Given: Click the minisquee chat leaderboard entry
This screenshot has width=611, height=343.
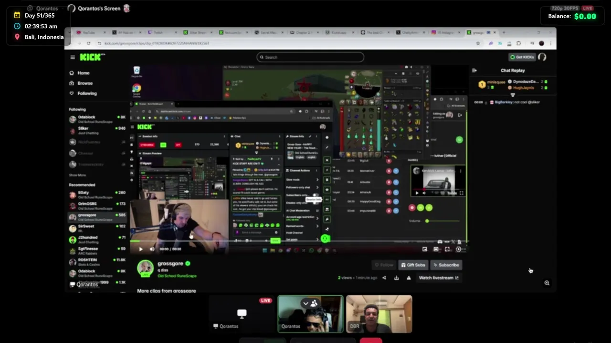Looking at the screenshot, I should click(x=492, y=84).
